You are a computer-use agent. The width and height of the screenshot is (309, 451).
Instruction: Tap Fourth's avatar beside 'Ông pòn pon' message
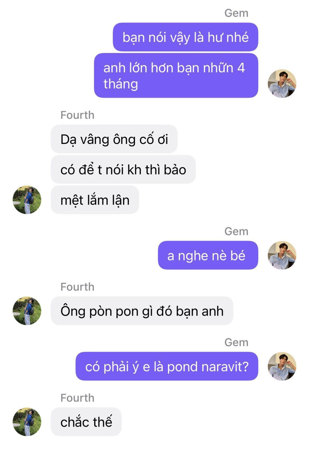click(27, 311)
